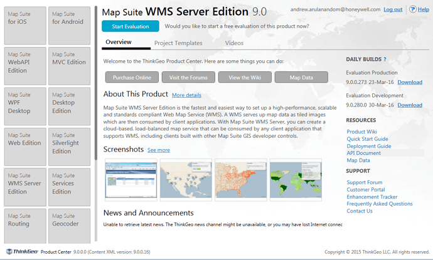This screenshot has height=260, width=433.
Task: Open Map Suite for Android tile
Action: pyautogui.click(x=69, y=26)
